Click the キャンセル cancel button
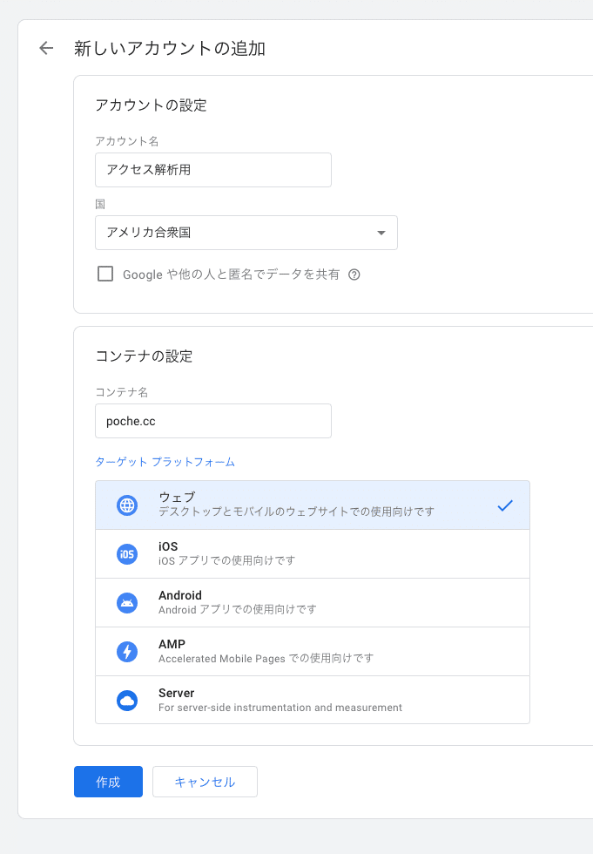 205,782
